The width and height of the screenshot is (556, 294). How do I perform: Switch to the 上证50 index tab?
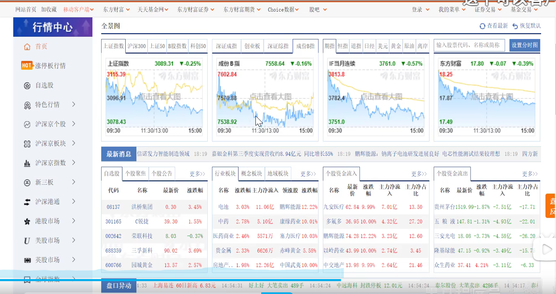tap(157, 46)
